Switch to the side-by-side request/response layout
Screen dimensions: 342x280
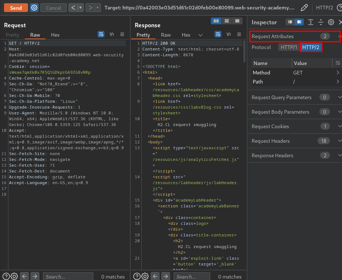[x=216, y=21]
